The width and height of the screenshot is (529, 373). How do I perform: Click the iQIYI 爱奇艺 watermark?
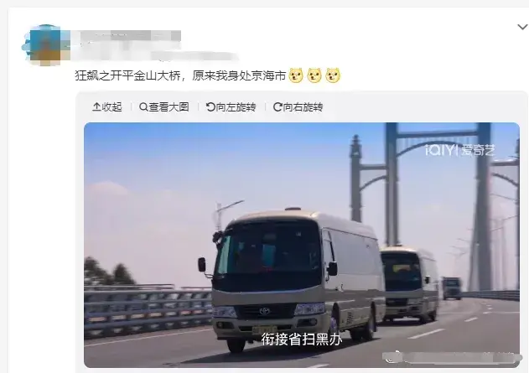(460, 150)
